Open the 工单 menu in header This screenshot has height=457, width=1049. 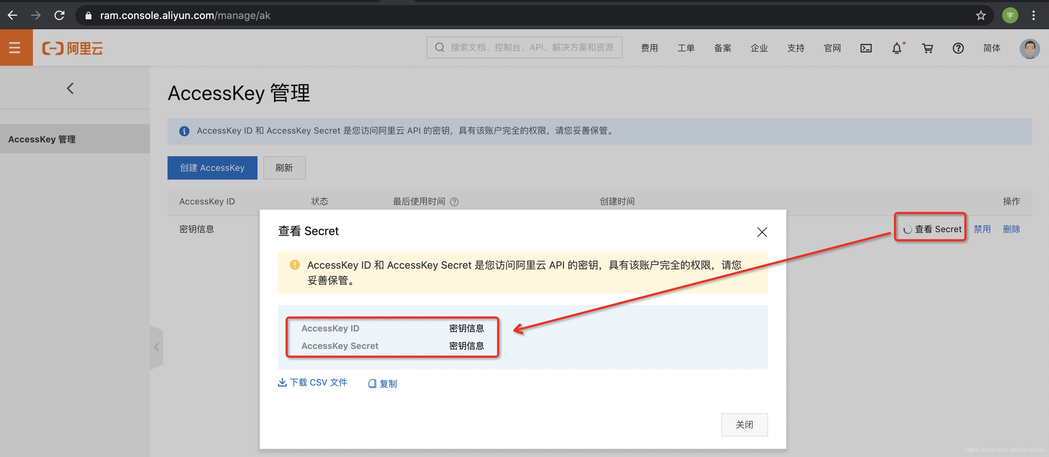coord(686,48)
